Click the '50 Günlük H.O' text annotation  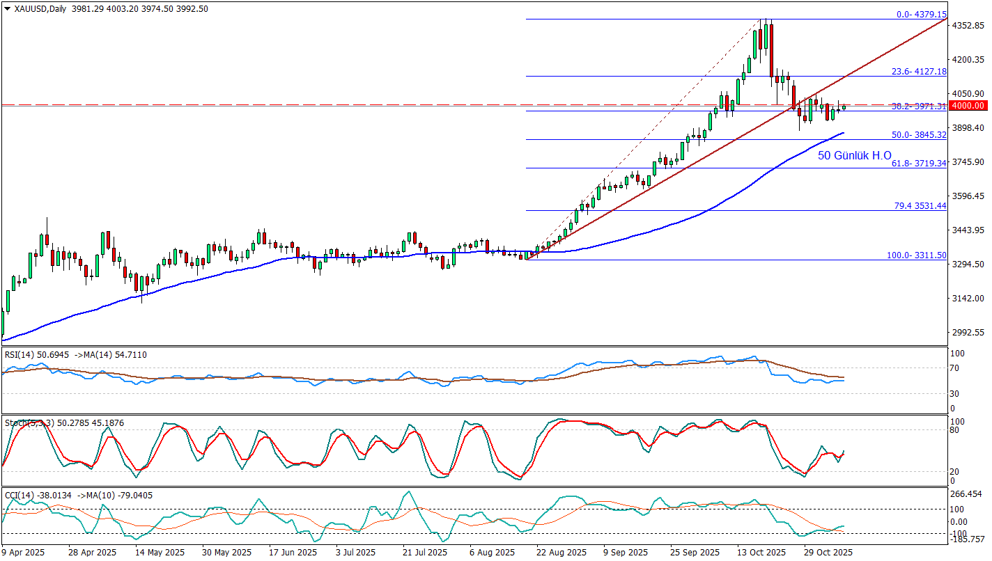pyautogui.click(x=854, y=156)
